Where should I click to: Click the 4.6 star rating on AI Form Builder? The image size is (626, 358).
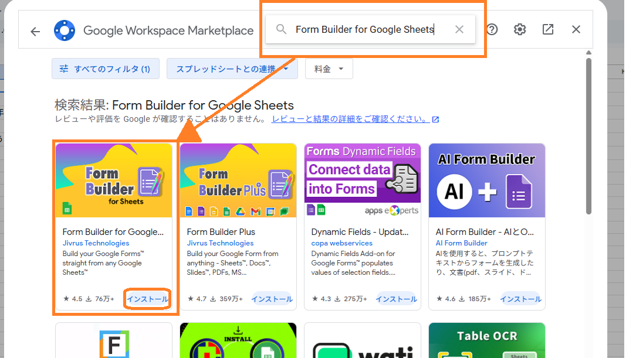(446, 299)
